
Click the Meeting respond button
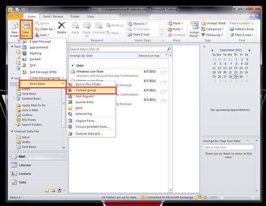click(x=114, y=25)
